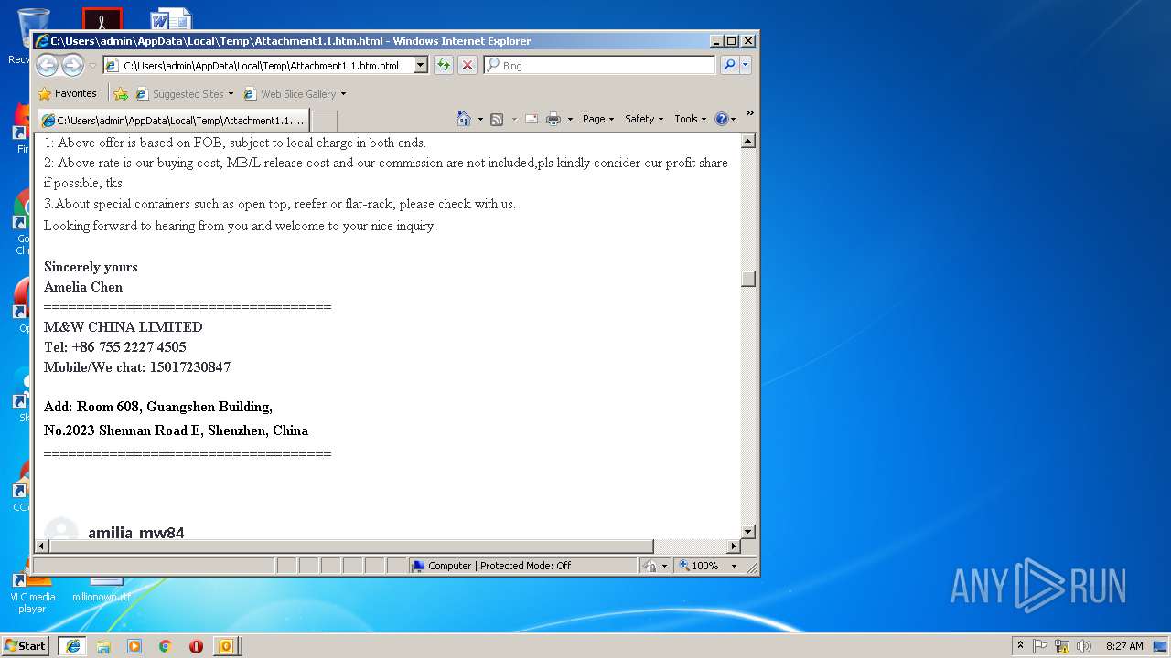The image size is (1171, 658).
Task: Click the amilia_mw84 username text
Action: [x=136, y=532]
